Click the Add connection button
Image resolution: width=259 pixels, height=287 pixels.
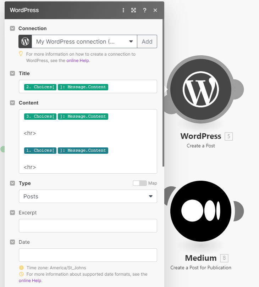(147, 41)
